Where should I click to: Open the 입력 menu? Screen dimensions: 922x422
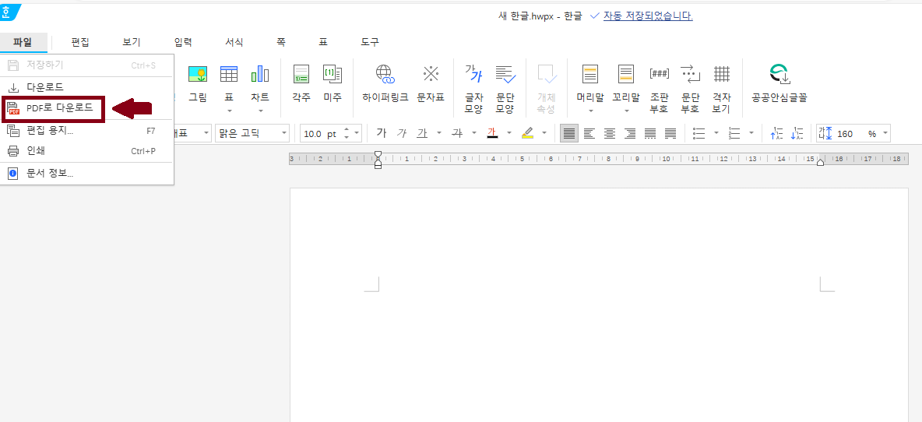(183, 42)
